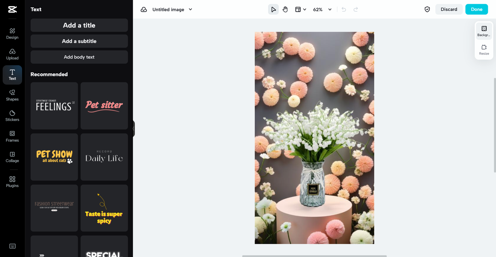This screenshot has height=257, width=496.
Task: Click the horizontal canvas scrollbar
Action: [314, 256]
